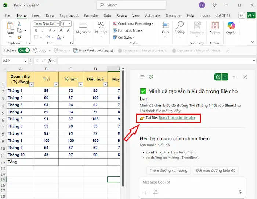
Task: Open the Formulas tab
Action: [91, 15]
